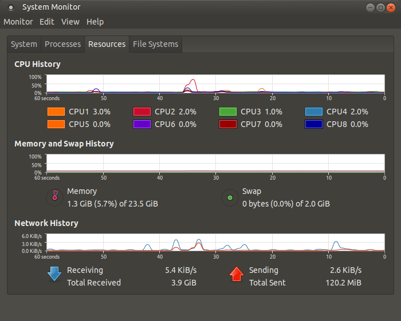Screen dimensions: 401x321
Task: Click the red Sending up-arrow icon
Action: (236, 275)
